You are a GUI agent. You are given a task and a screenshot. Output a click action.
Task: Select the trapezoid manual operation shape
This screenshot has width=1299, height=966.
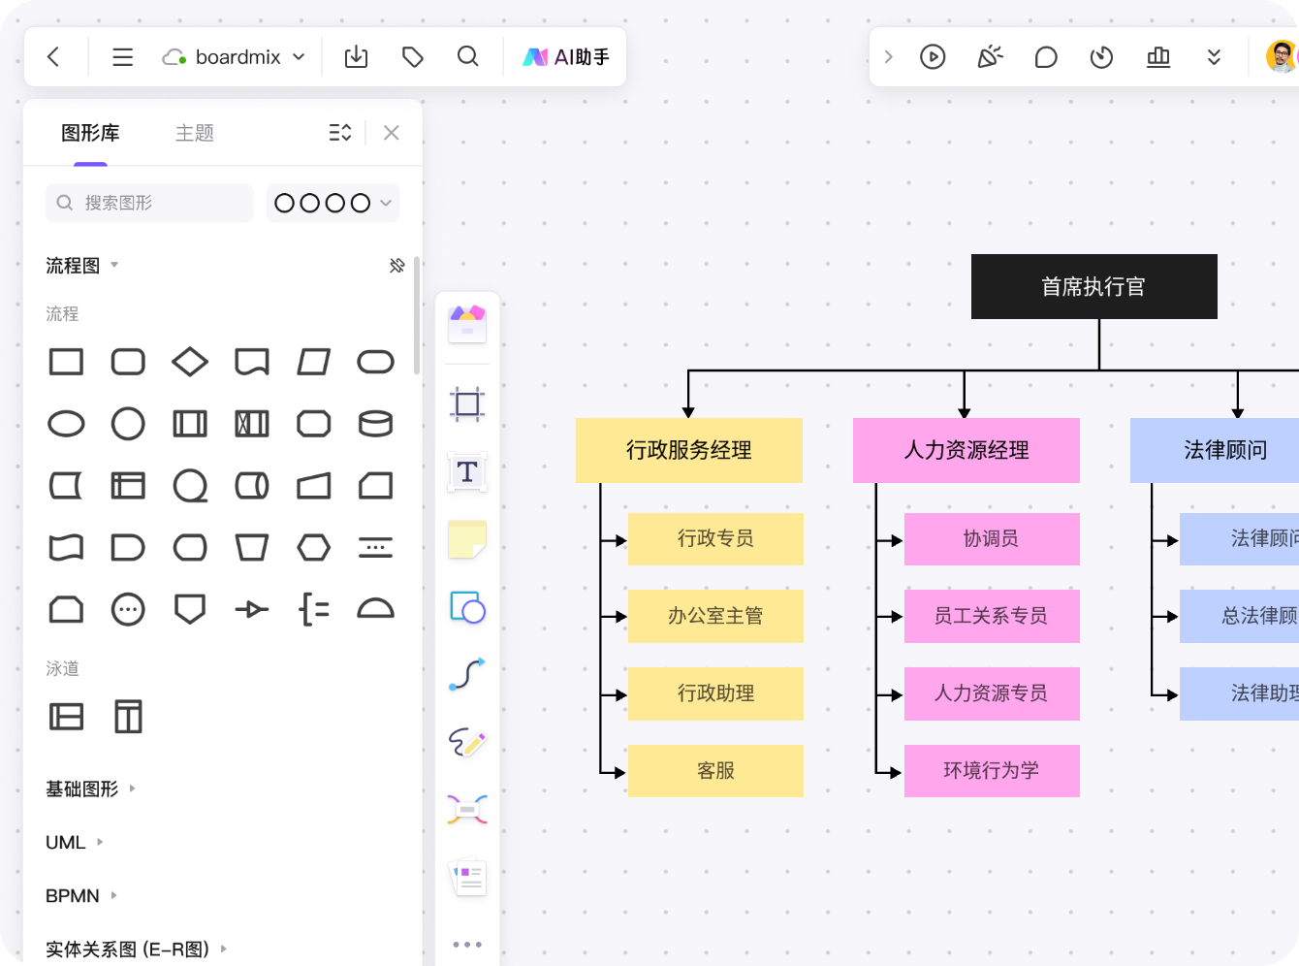tap(252, 548)
